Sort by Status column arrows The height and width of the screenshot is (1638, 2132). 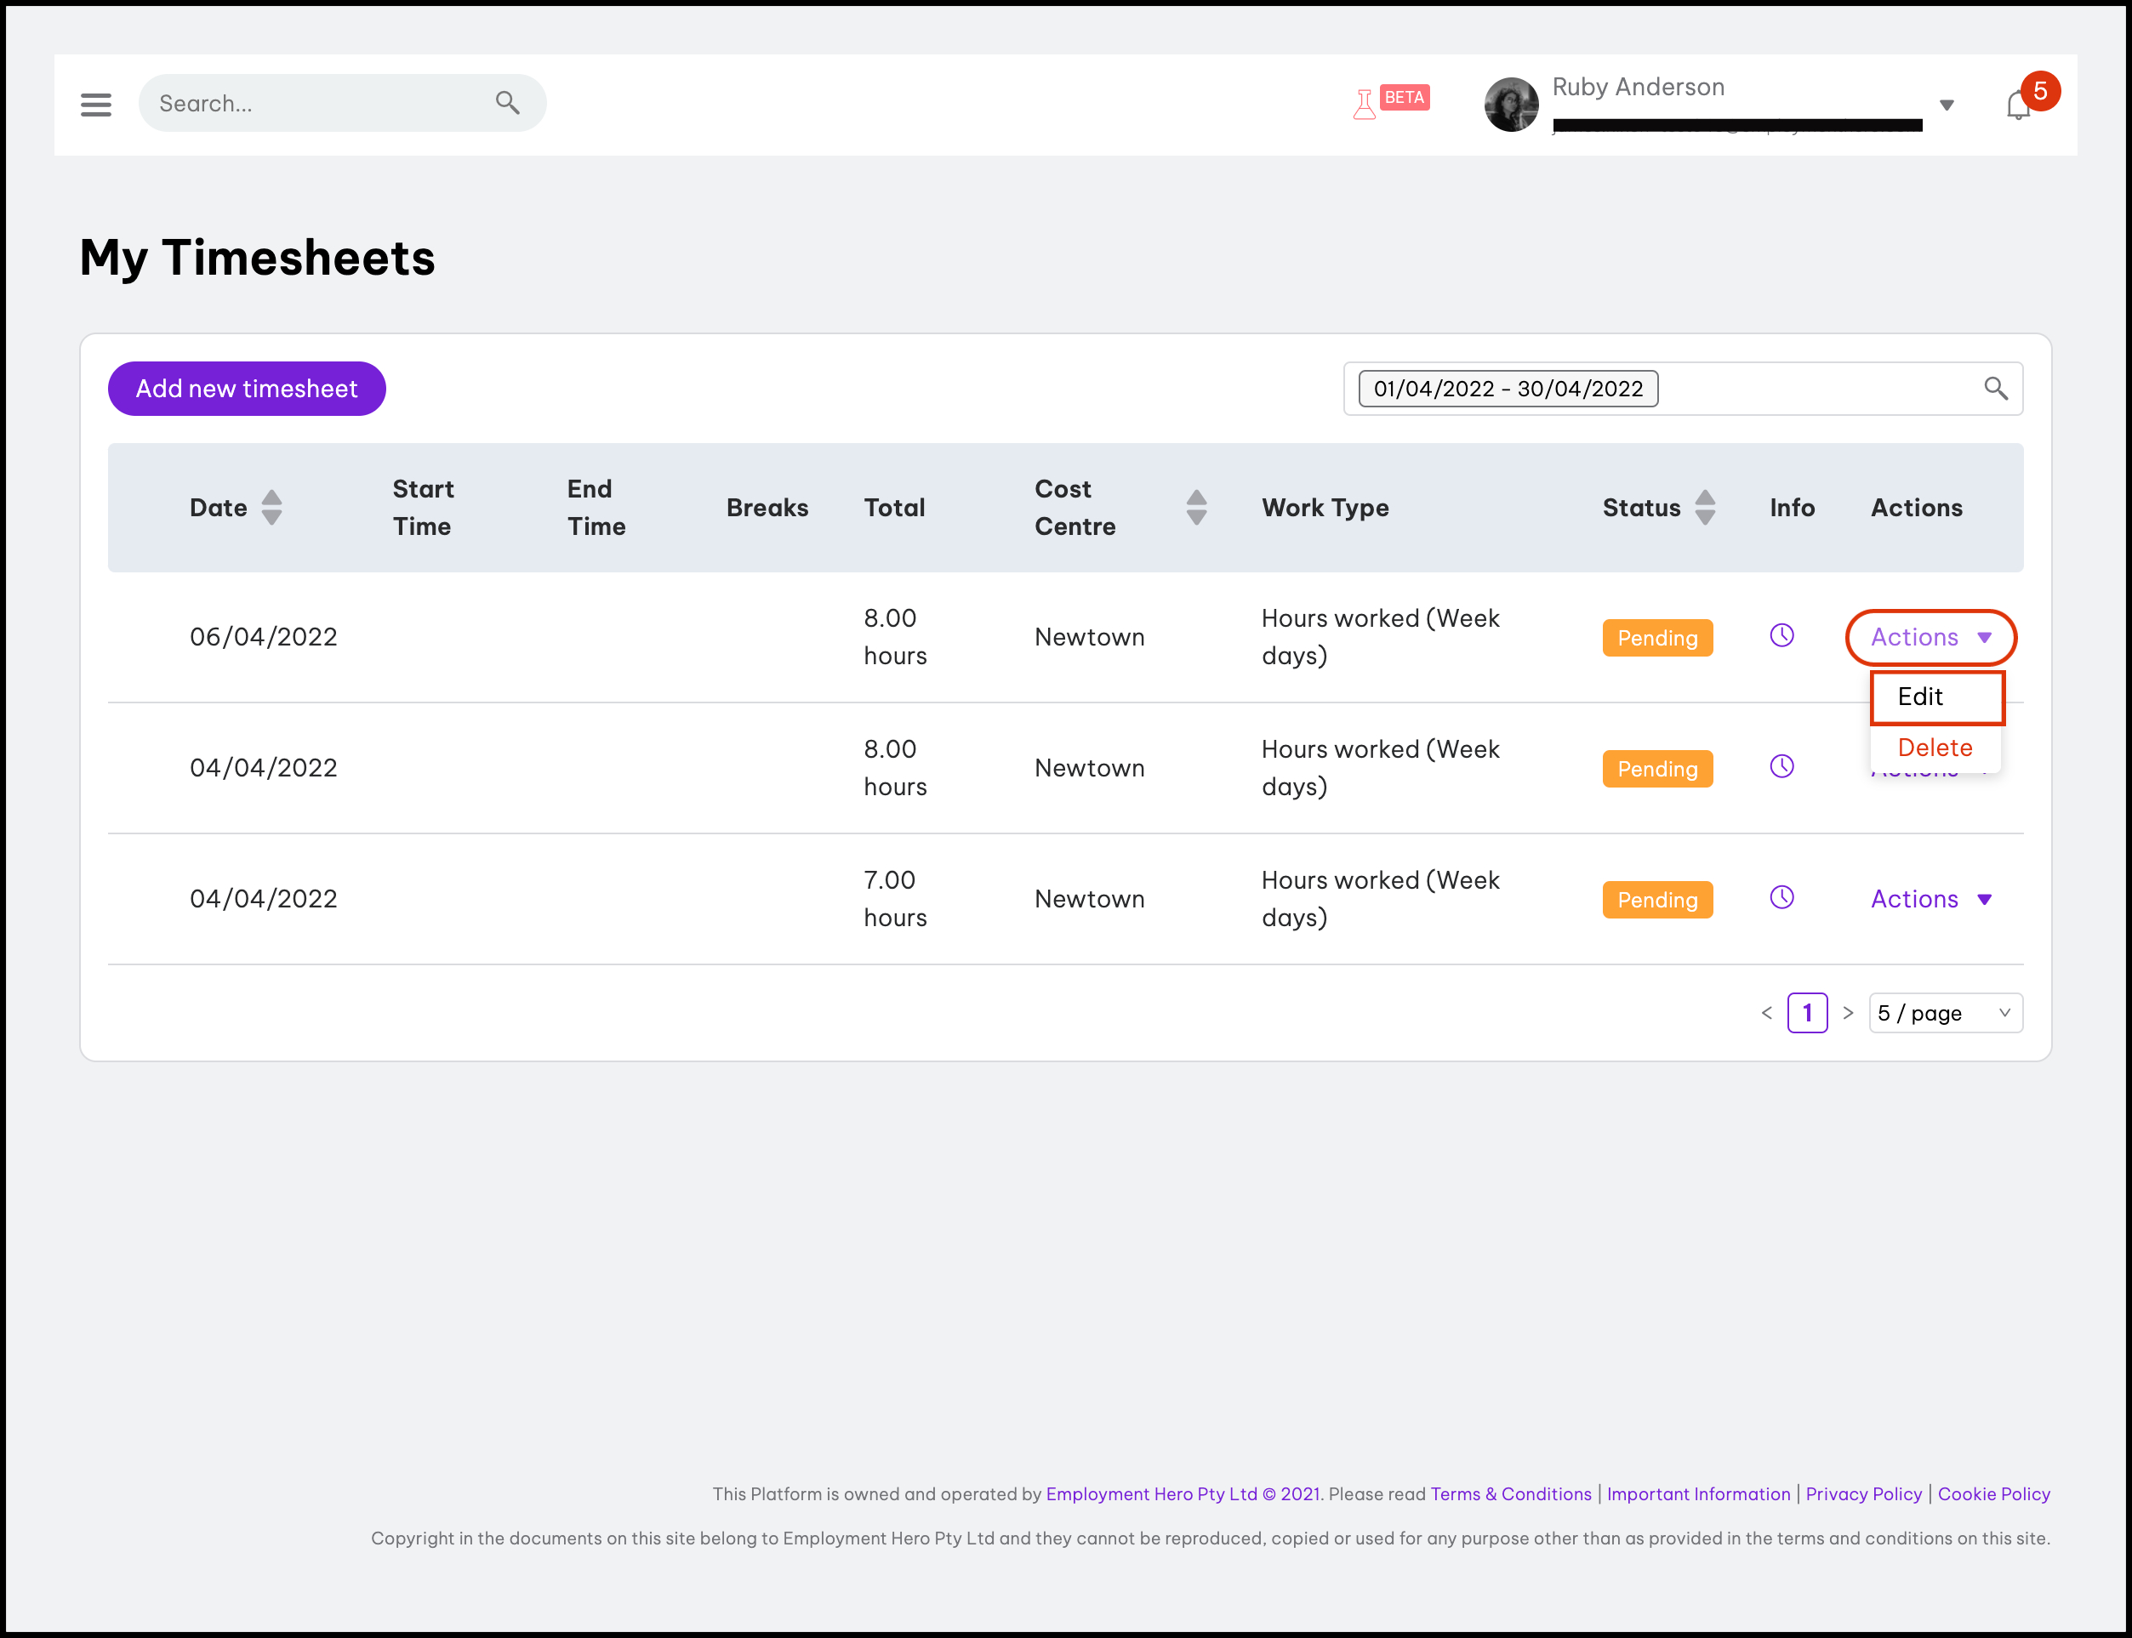[x=1705, y=507]
